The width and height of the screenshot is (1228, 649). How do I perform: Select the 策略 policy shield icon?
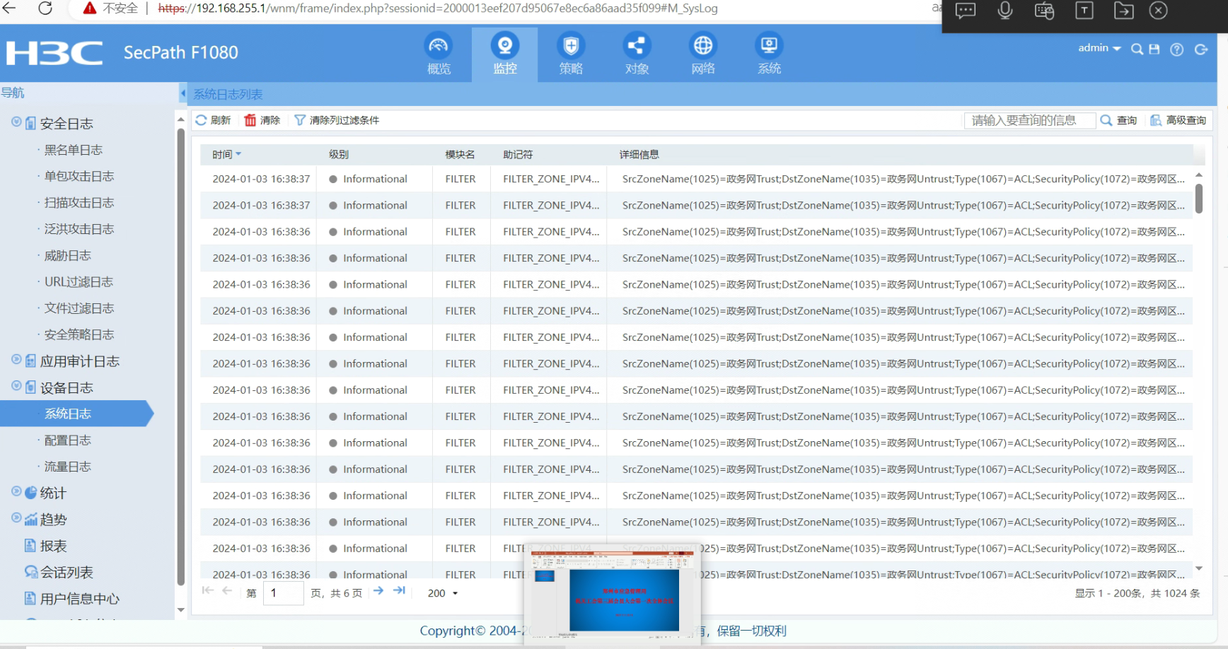pyautogui.click(x=570, y=47)
